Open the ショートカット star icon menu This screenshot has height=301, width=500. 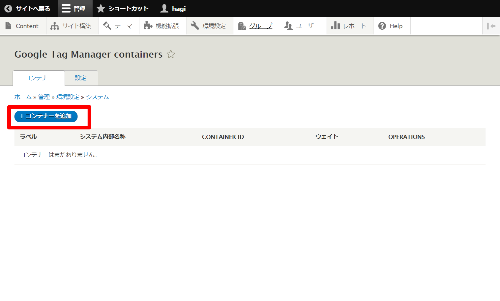[x=101, y=9]
